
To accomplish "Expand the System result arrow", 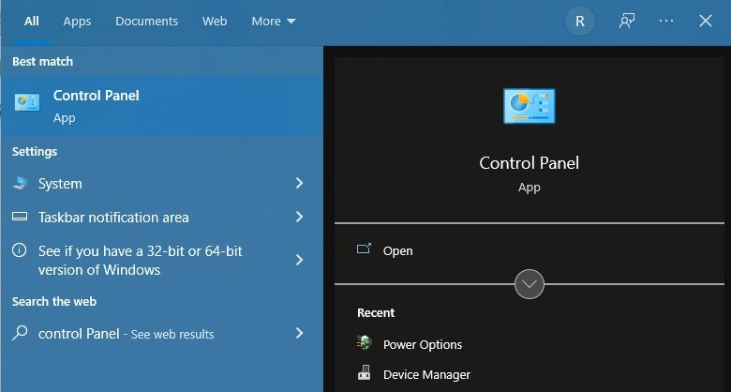I will tap(300, 183).
